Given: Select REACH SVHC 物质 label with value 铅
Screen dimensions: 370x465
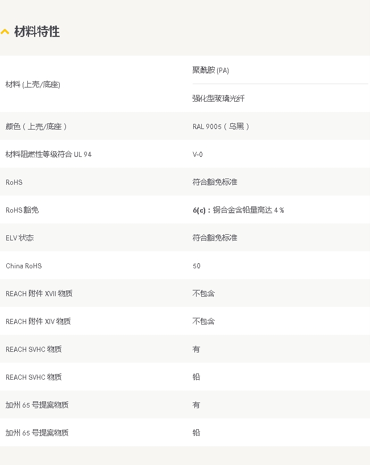Looking at the screenshot, I should (34, 377).
